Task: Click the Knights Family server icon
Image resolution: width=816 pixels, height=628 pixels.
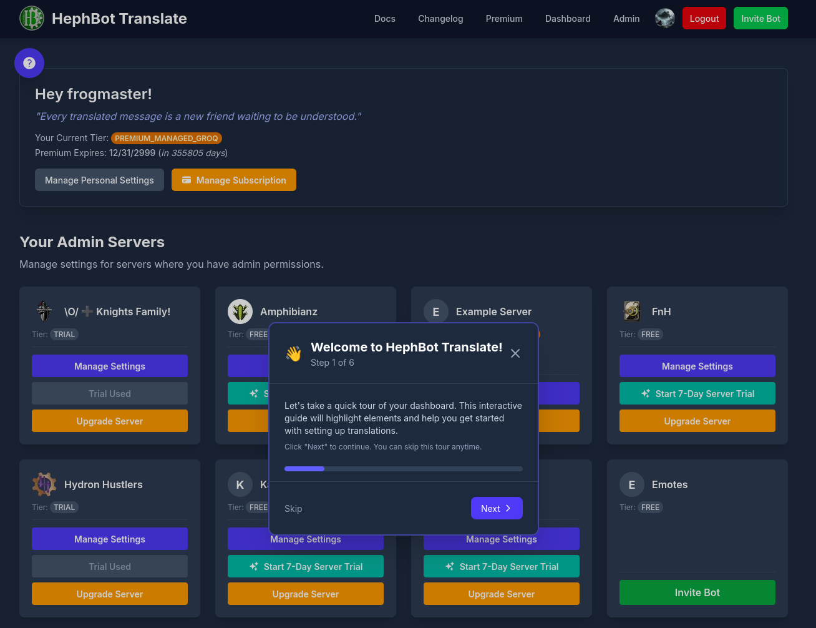Action: click(44, 312)
